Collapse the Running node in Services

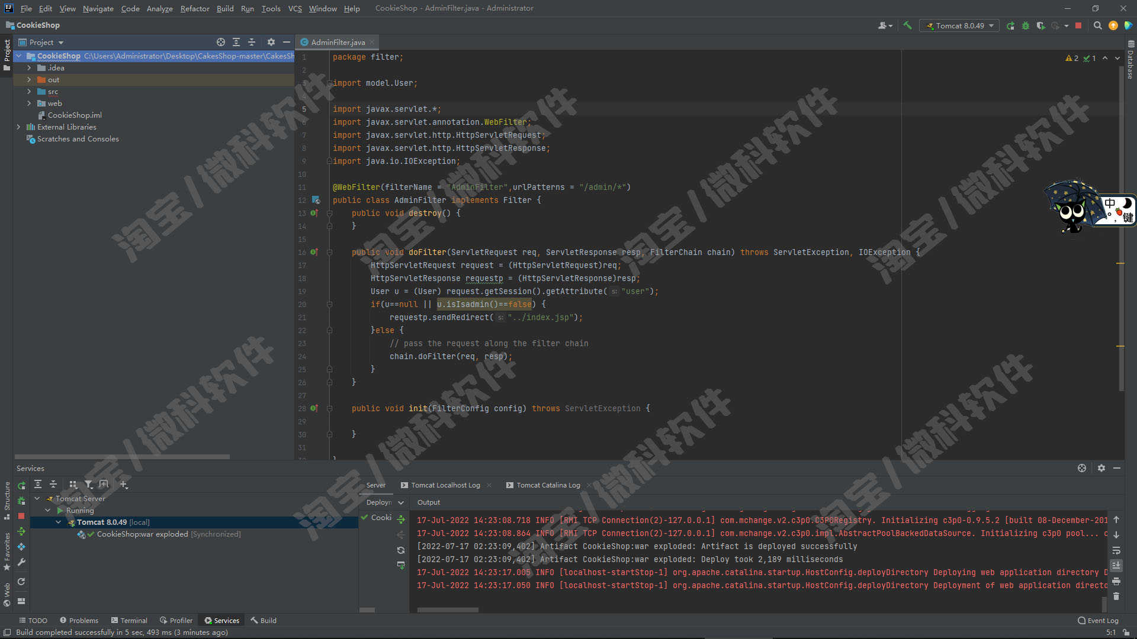tap(48, 511)
